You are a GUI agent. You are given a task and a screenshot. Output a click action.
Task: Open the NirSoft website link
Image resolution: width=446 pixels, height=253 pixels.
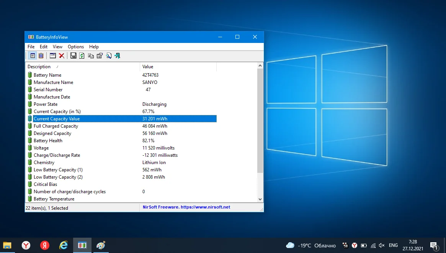tap(186, 207)
